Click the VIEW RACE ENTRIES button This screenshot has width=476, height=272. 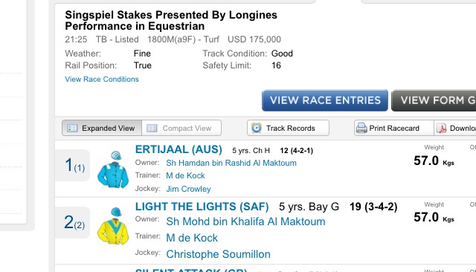pyautogui.click(x=325, y=100)
